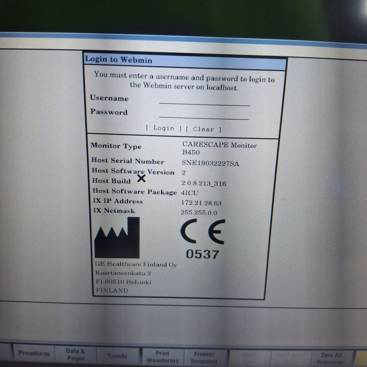Screen dimensions: 367x367
Task: Click the Host Serial Number label
Action: 127,161
